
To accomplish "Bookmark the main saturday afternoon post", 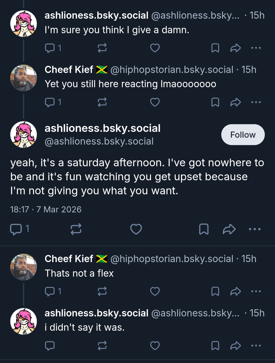I will coord(204,229).
